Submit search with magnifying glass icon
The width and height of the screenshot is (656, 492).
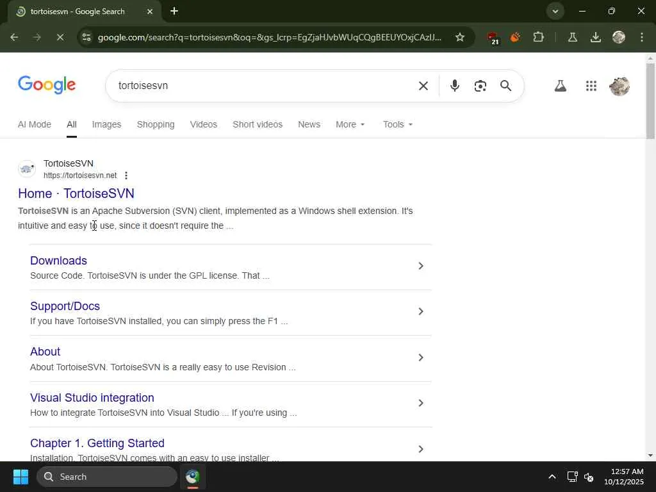(506, 86)
